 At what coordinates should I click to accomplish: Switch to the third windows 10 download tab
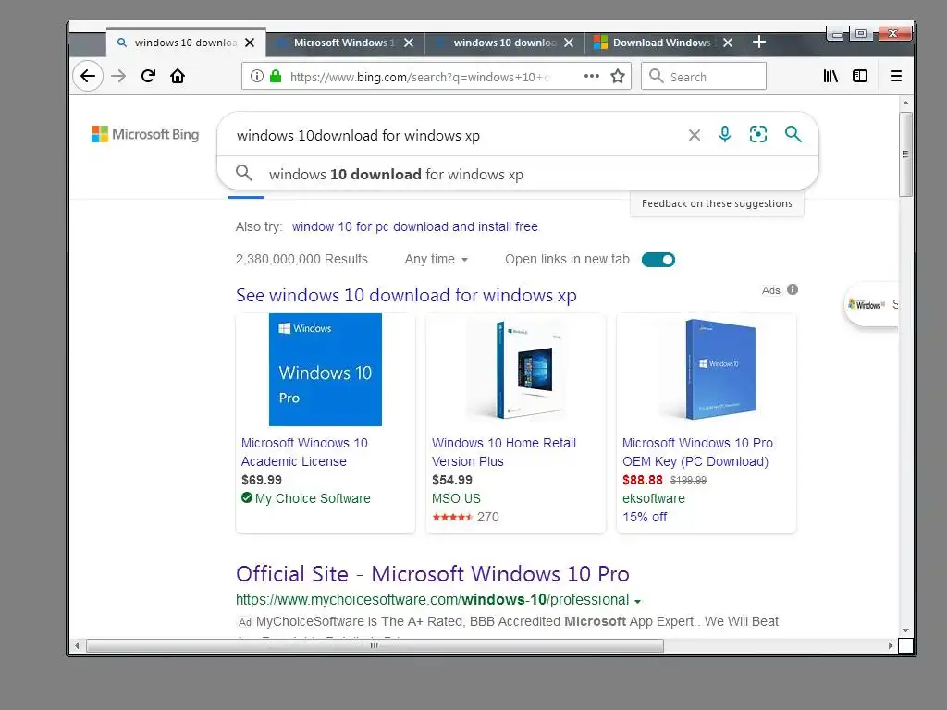(x=504, y=43)
